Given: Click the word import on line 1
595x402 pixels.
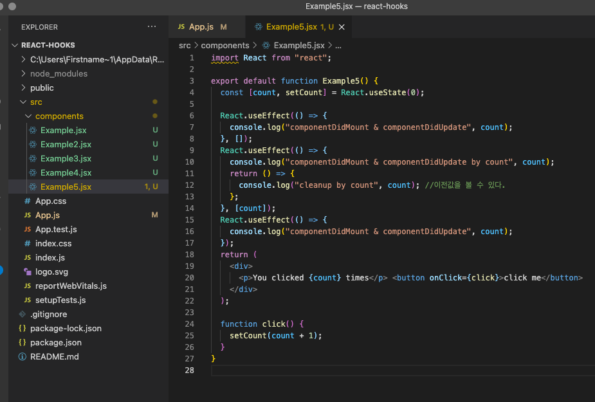Looking at the screenshot, I should tap(224, 58).
